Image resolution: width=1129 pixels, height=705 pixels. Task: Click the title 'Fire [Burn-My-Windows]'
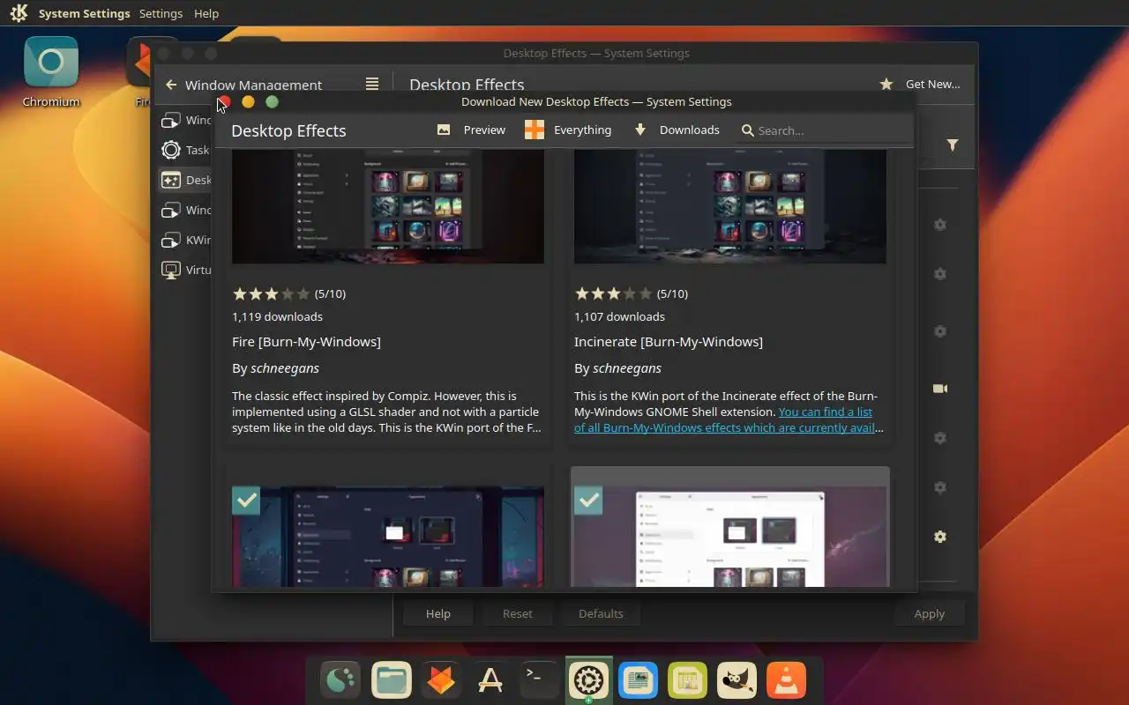point(306,342)
